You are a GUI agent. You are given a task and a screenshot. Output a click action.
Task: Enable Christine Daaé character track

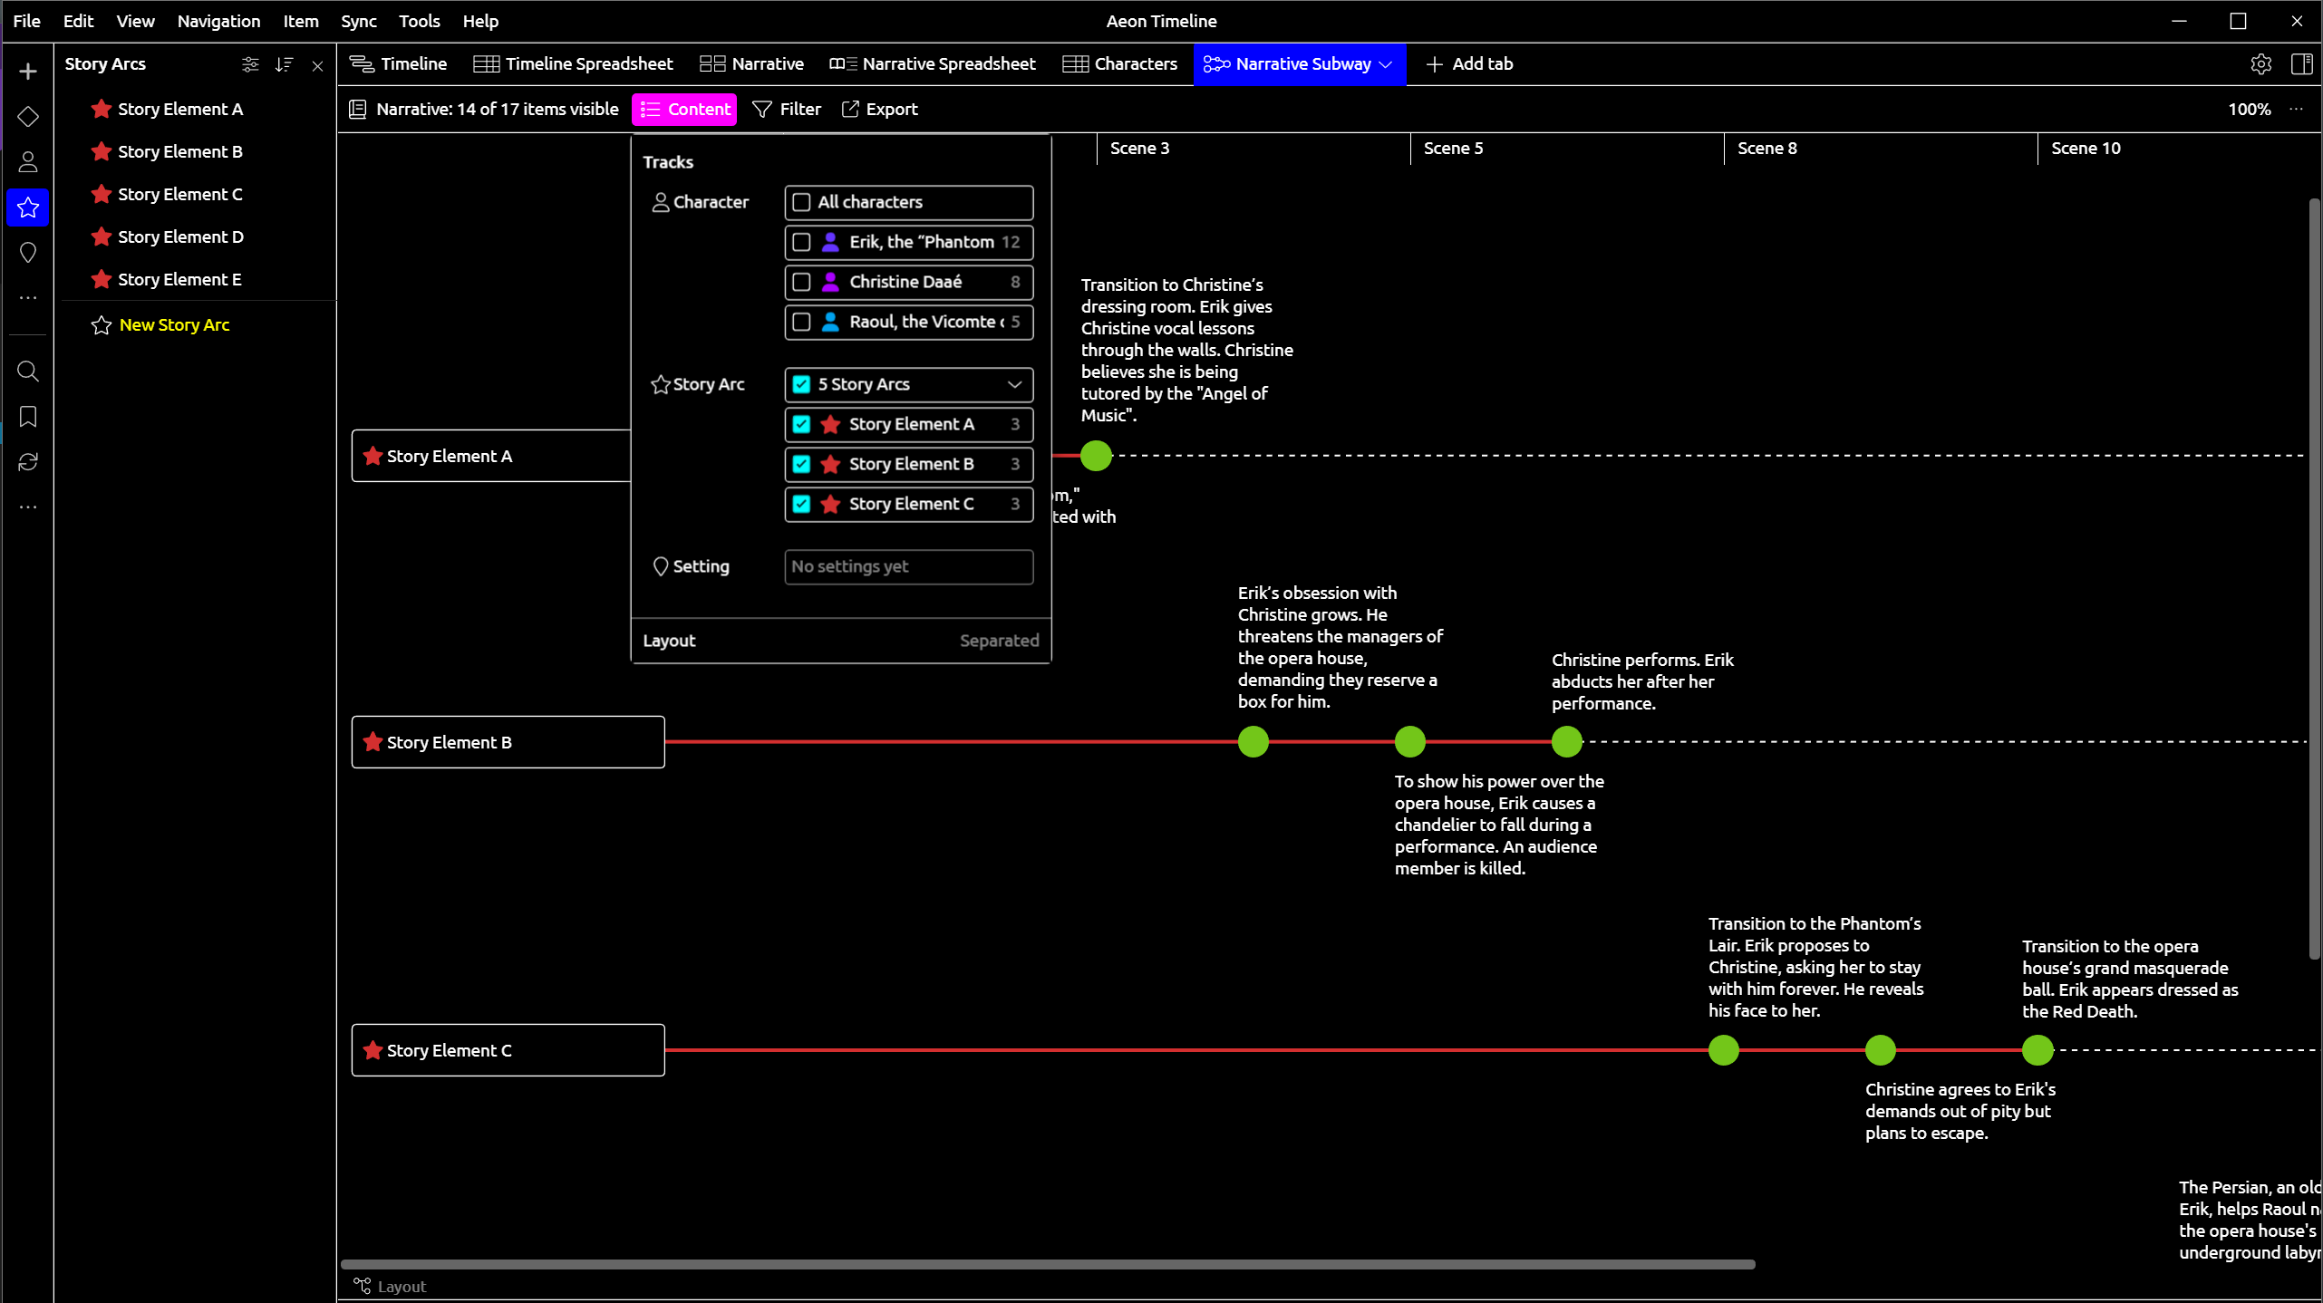tap(801, 282)
